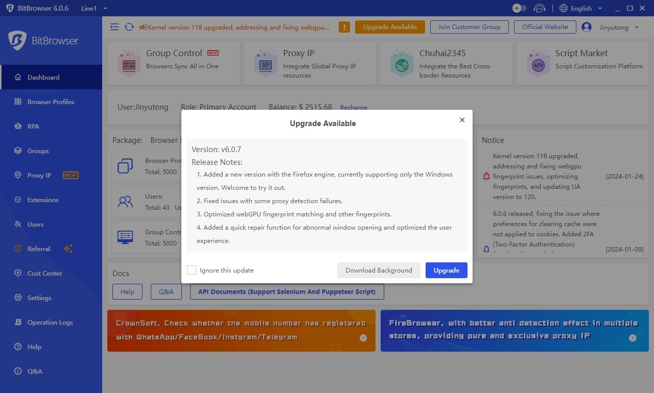The image size is (654, 393).
Task: Click the orange upload arrow icon
Action: 344,27
